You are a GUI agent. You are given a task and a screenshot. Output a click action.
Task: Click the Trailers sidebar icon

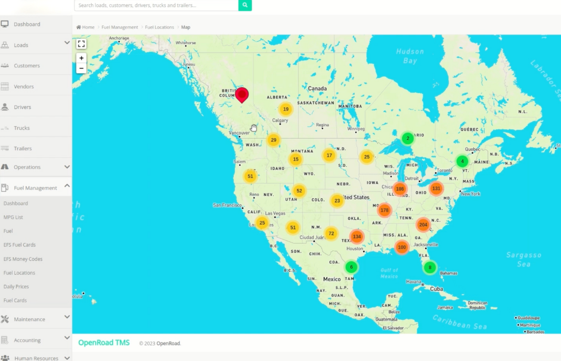click(5, 148)
